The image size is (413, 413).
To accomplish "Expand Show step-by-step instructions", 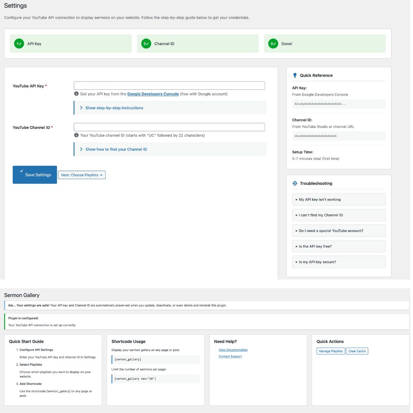I will pos(114,108).
